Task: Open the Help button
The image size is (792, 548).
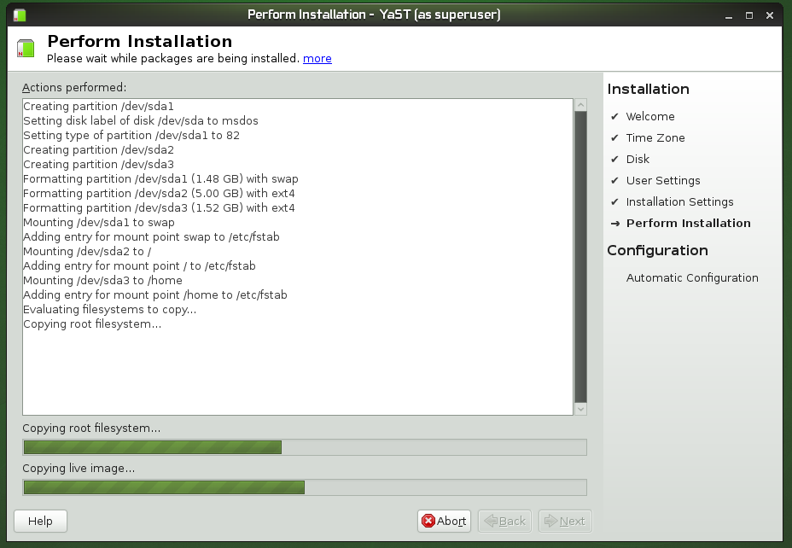Action: pyautogui.click(x=40, y=521)
